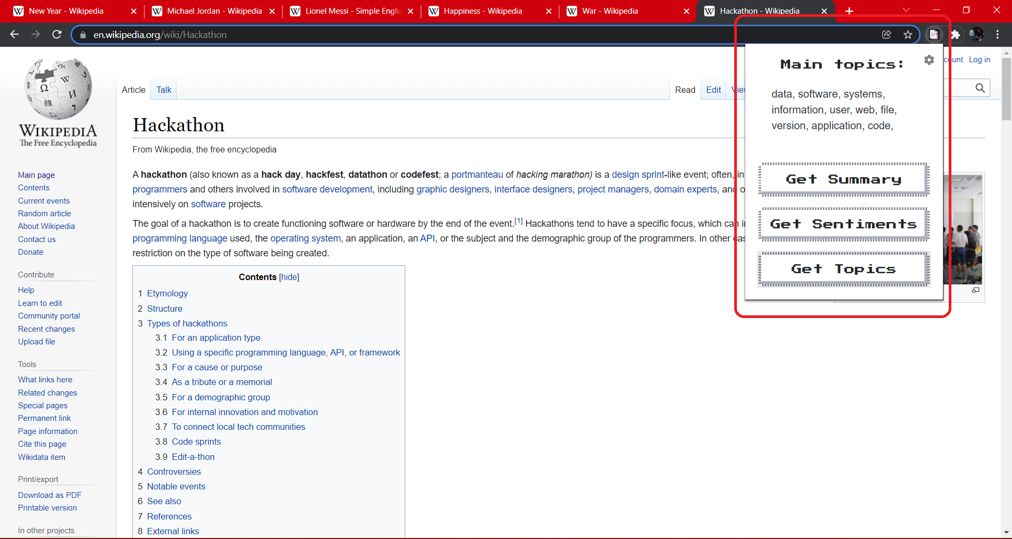Viewport: 1012px width, 539px height.
Task: Close the Happiness - Wikipedia tab
Action: point(549,11)
